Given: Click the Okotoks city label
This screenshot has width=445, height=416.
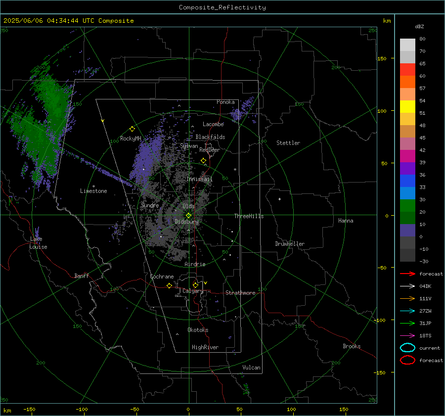Looking at the screenshot, I should (198, 330).
